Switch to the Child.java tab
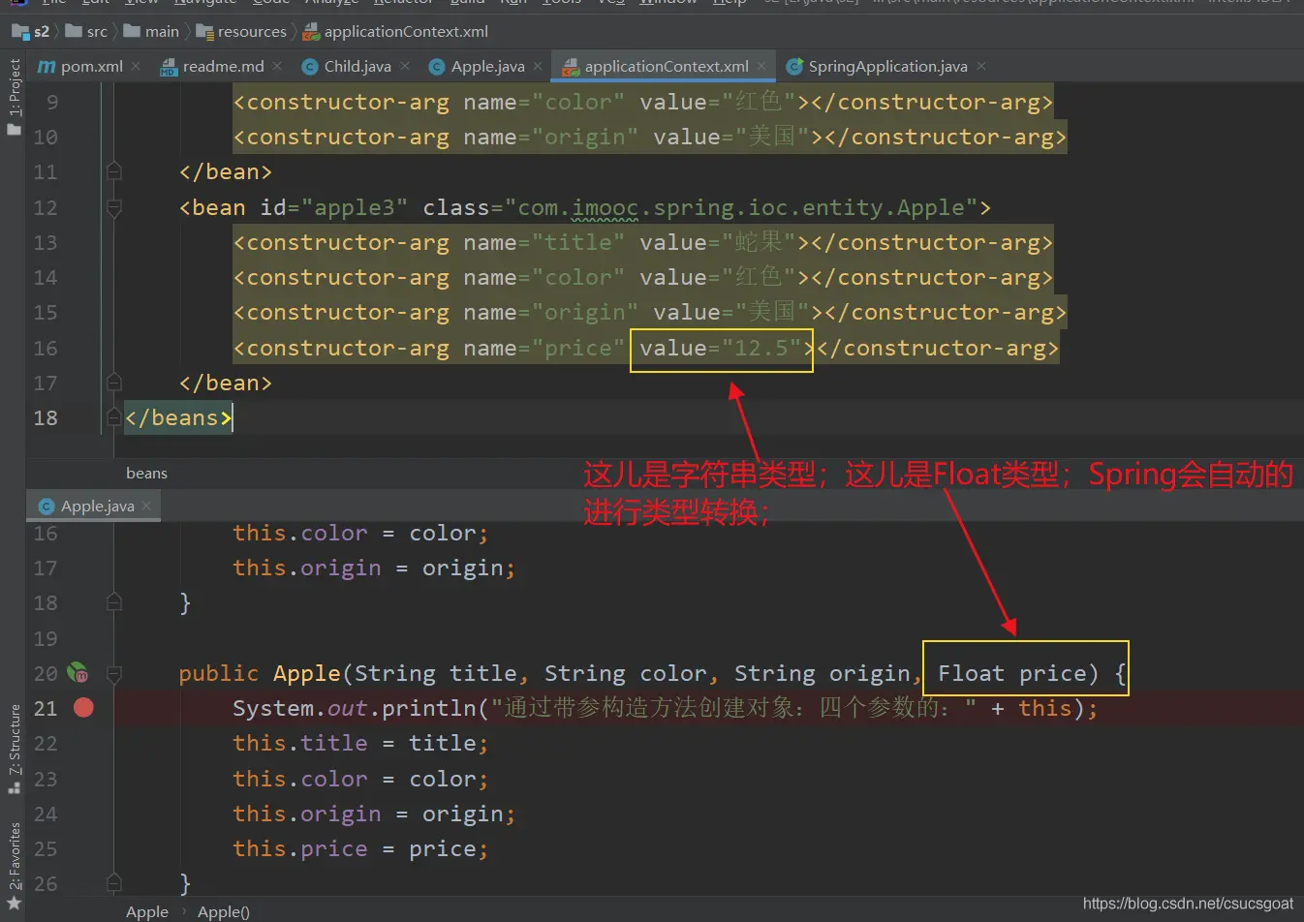The width and height of the screenshot is (1304, 922). click(x=357, y=66)
